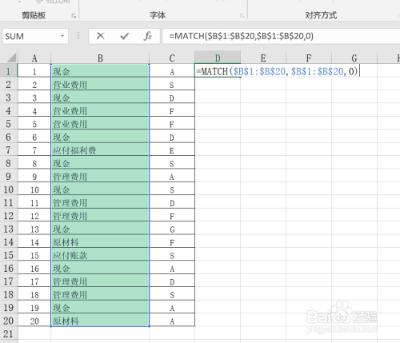Select column A header

34,58
